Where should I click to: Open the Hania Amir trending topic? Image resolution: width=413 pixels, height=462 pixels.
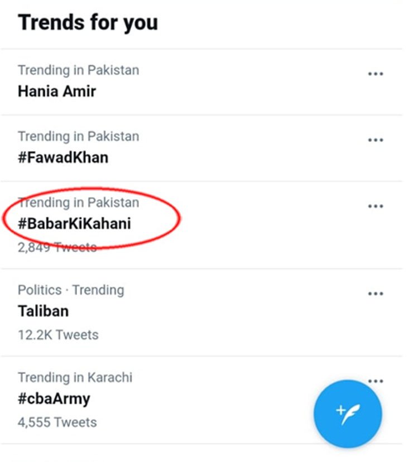click(57, 91)
